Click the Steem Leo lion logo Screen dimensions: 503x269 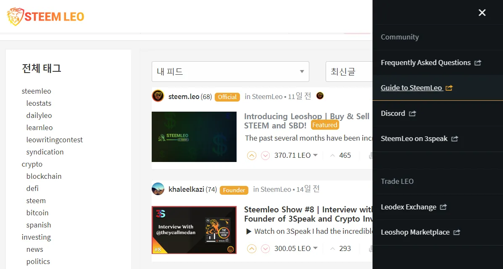tap(45, 17)
